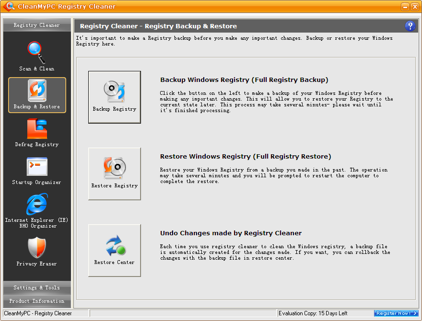The height and width of the screenshot is (321, 422).
Task: Expand the Product Information section
Action: click(x=37, y=301)
